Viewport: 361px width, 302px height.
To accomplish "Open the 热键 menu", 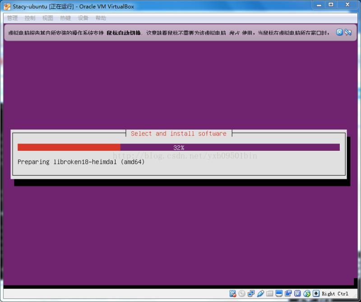I will click(65, 18).
